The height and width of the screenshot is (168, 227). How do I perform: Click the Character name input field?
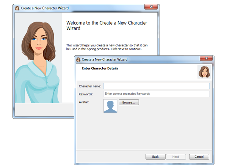click(x=157, y=86)
